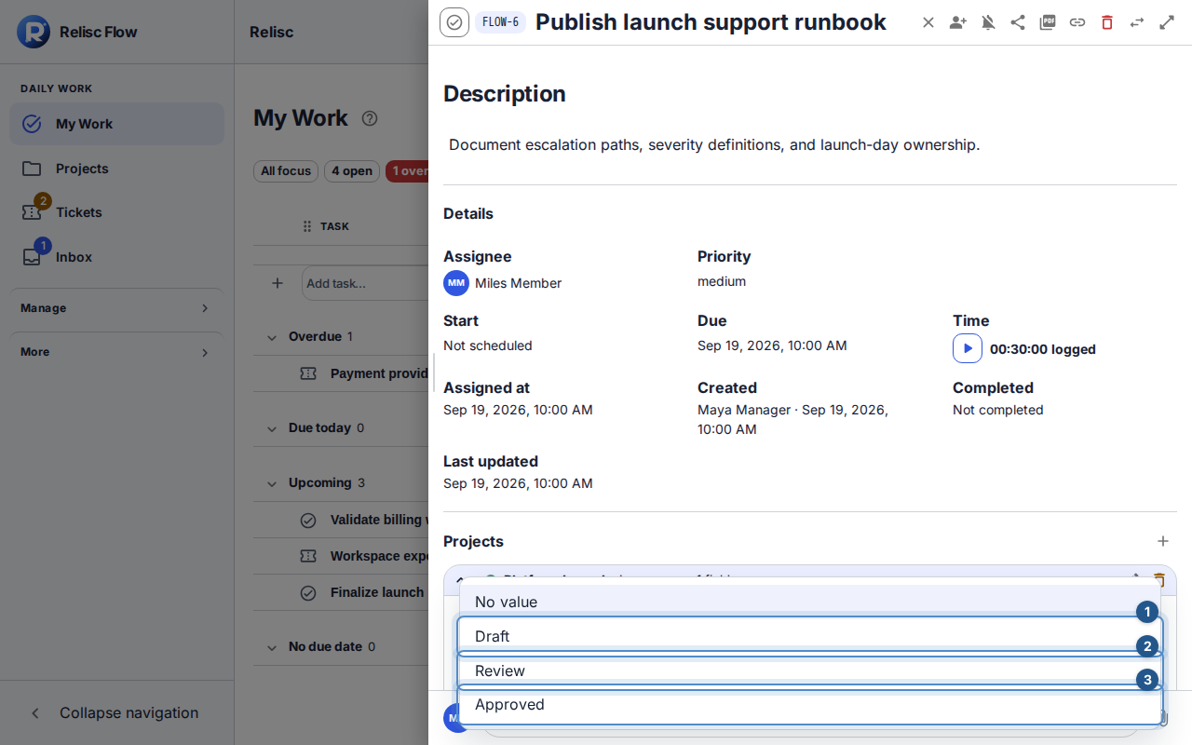Click the plus icon beside Add task field
This screenshot has height=745, width=1192.
pos(278,283)
